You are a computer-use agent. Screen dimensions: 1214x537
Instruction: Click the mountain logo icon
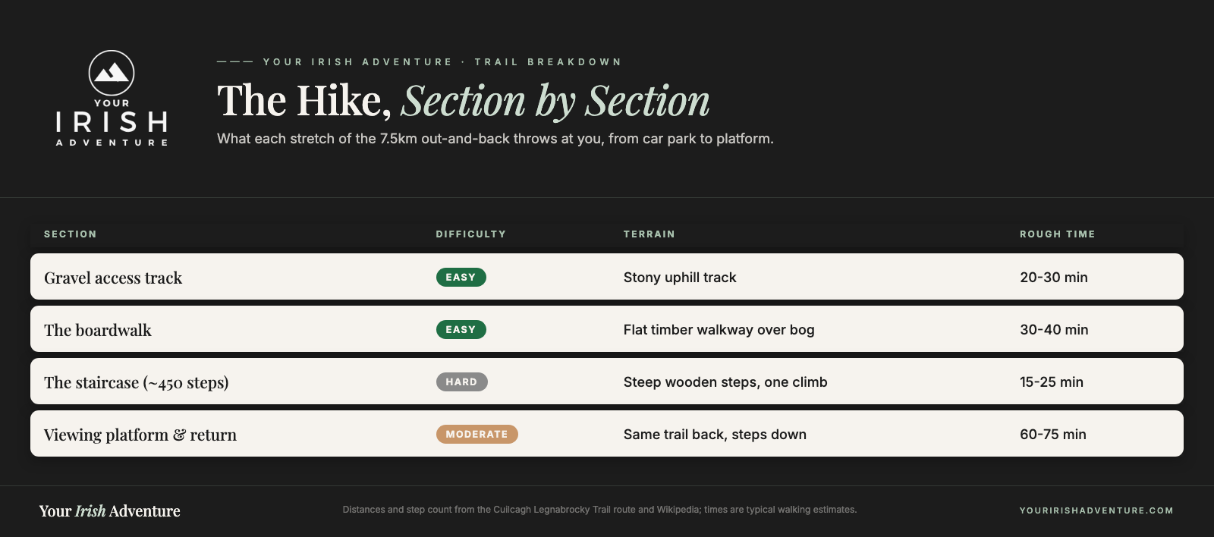pyautogui.click(x=112, y=73)
